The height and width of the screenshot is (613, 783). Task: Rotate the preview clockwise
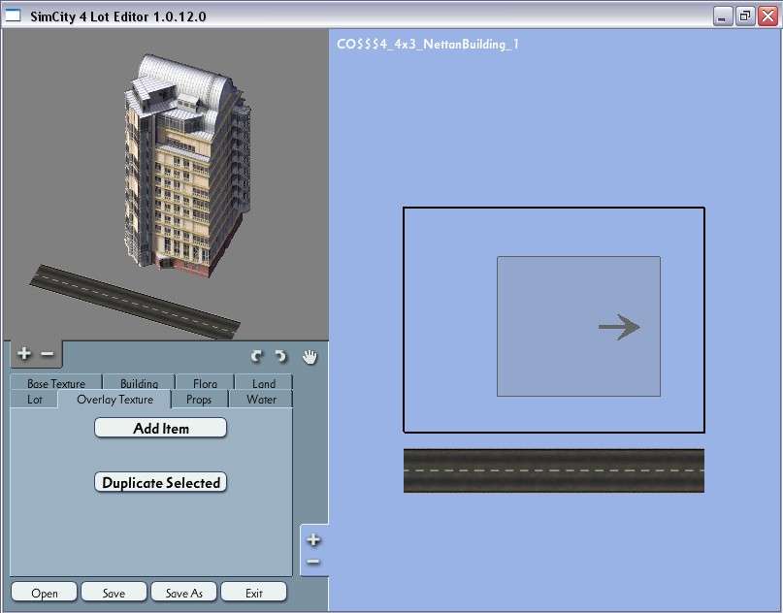[281, 356]
